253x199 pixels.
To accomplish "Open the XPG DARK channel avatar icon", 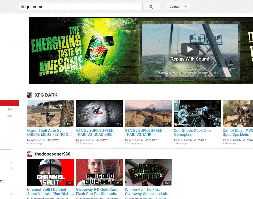I will pos(30,95).
